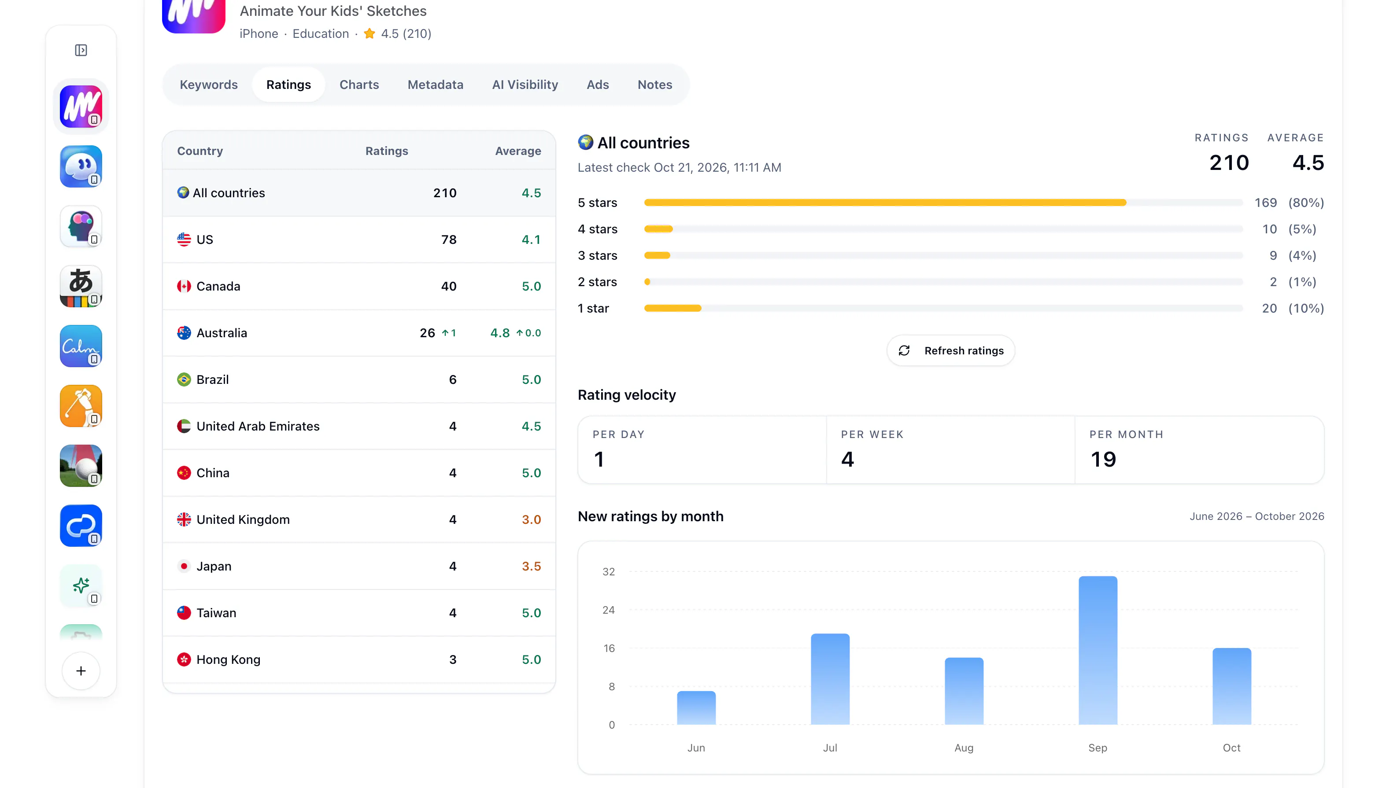1397x788 pixels.
Task: Select the Taiwan row
Action: coord(359,612)
